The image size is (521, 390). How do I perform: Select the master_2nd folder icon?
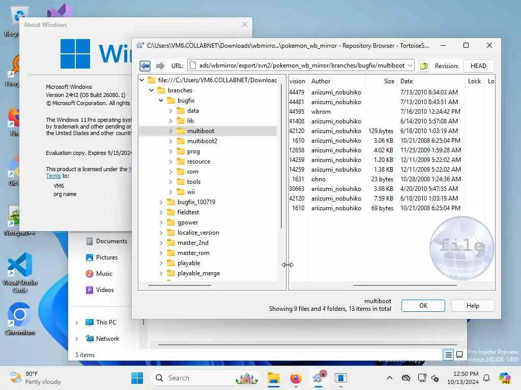tap(171, 242)
